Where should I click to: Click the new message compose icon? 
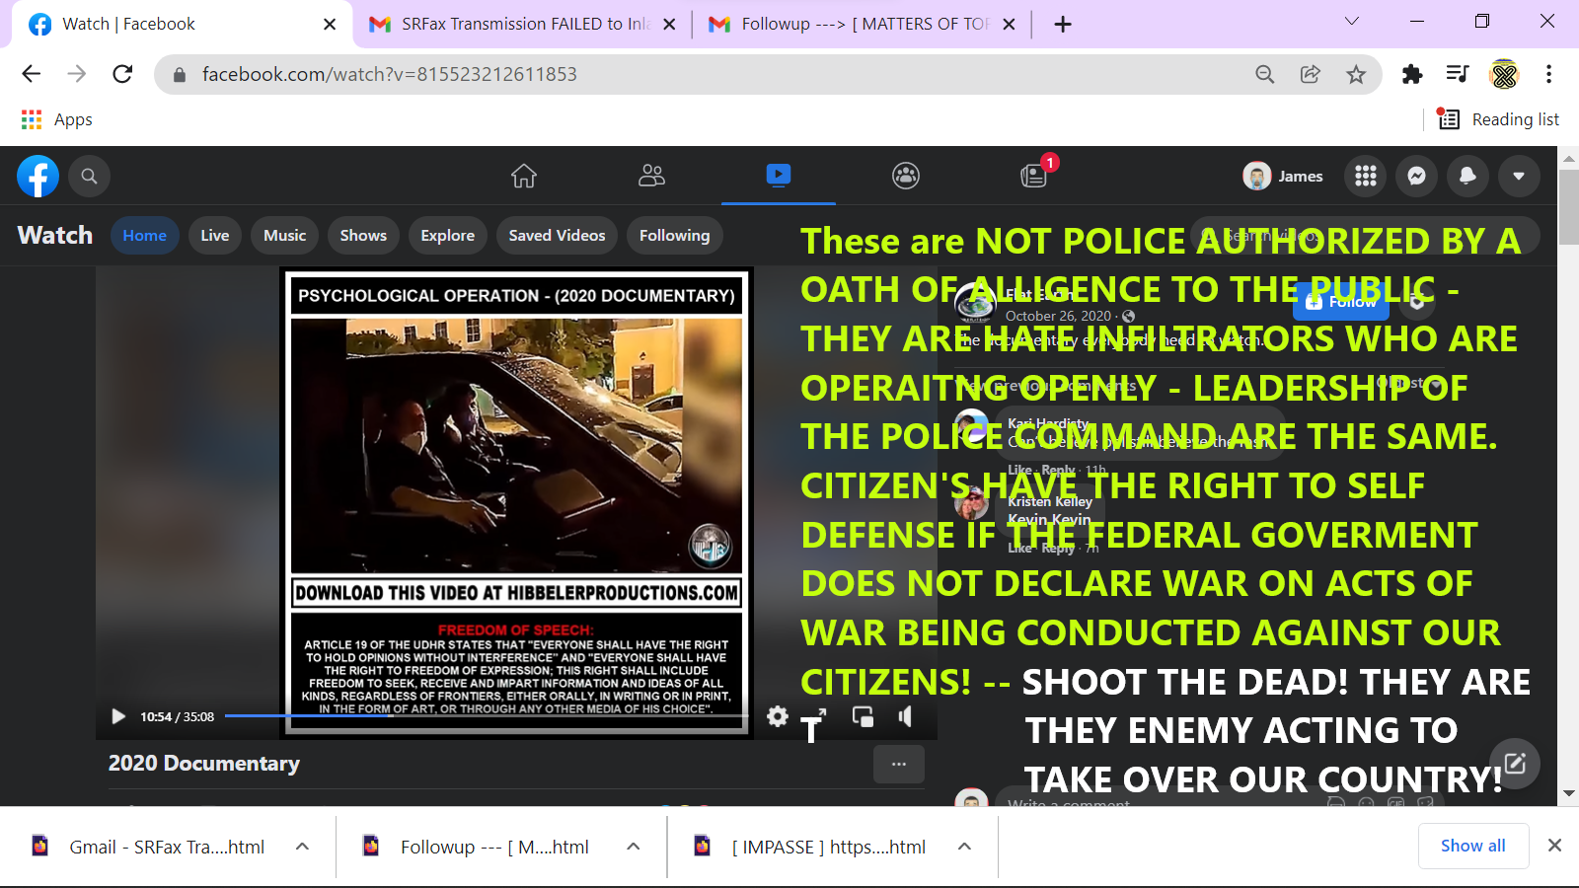tap(1515, 763)
